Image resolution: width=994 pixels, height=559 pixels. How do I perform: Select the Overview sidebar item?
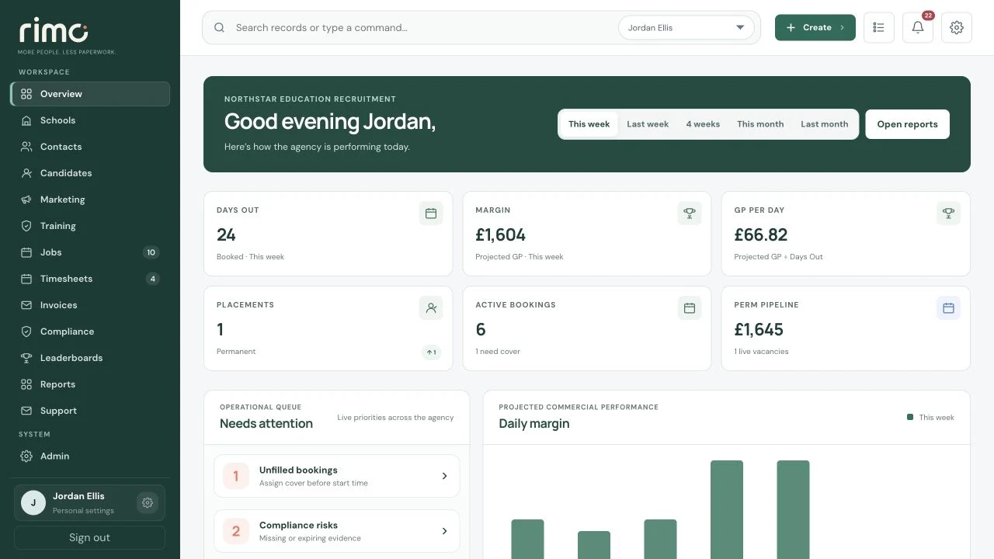(x=90, y=94)
